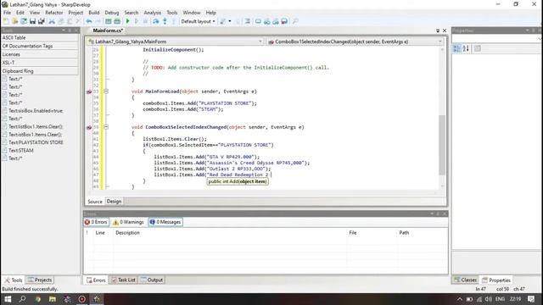Close the MainForm.cs editor tab
Viewport: 543px width, 305px height.
tap(445, 30)
